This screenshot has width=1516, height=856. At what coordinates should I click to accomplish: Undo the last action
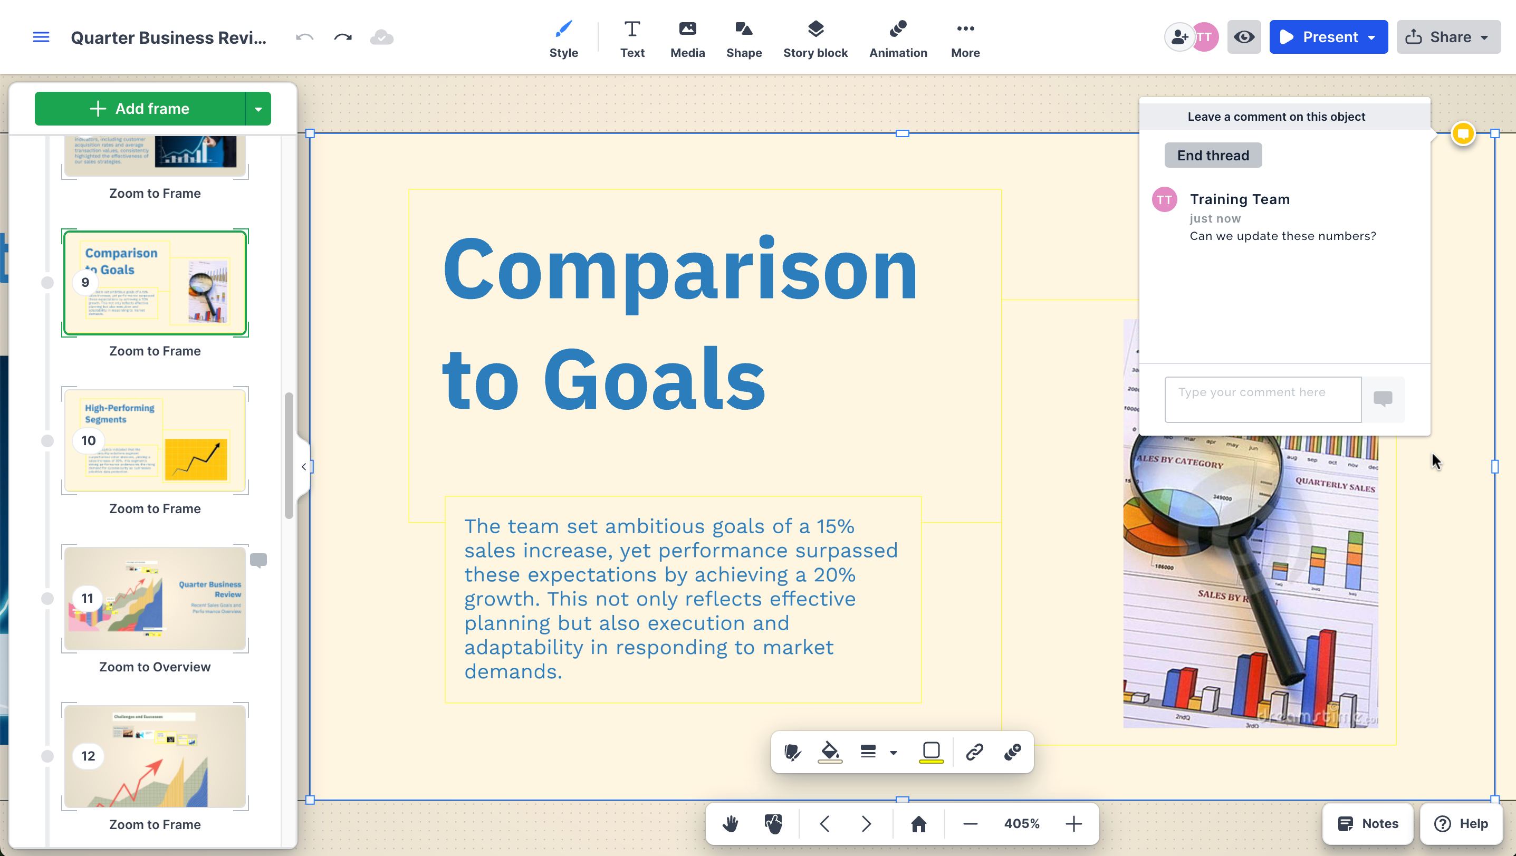304,37
